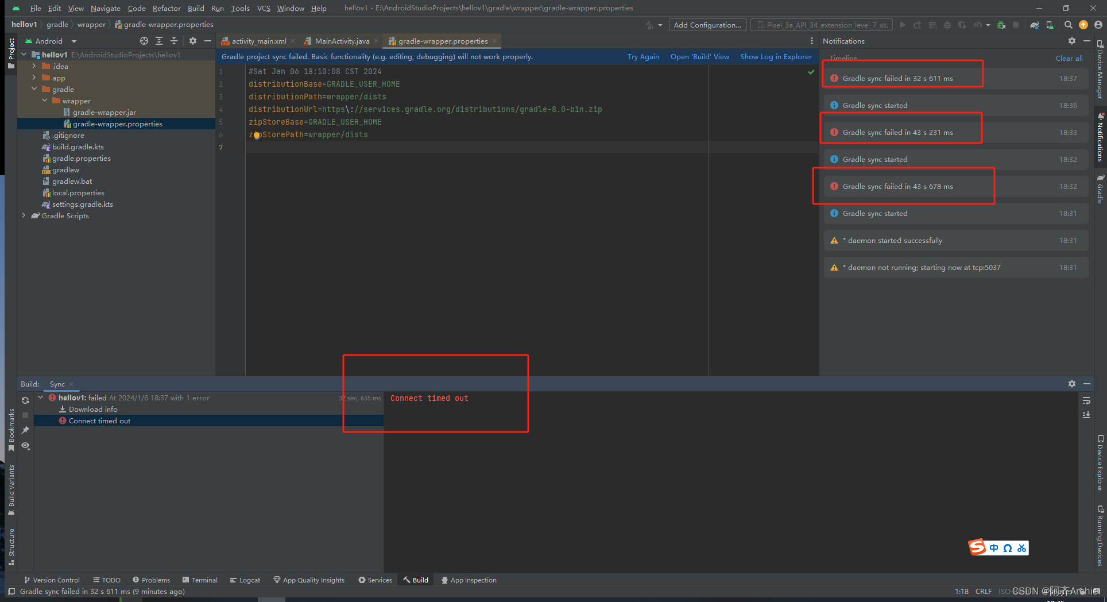
Task: Click the editor tabs three-dot menu
Action: point(811,41)
